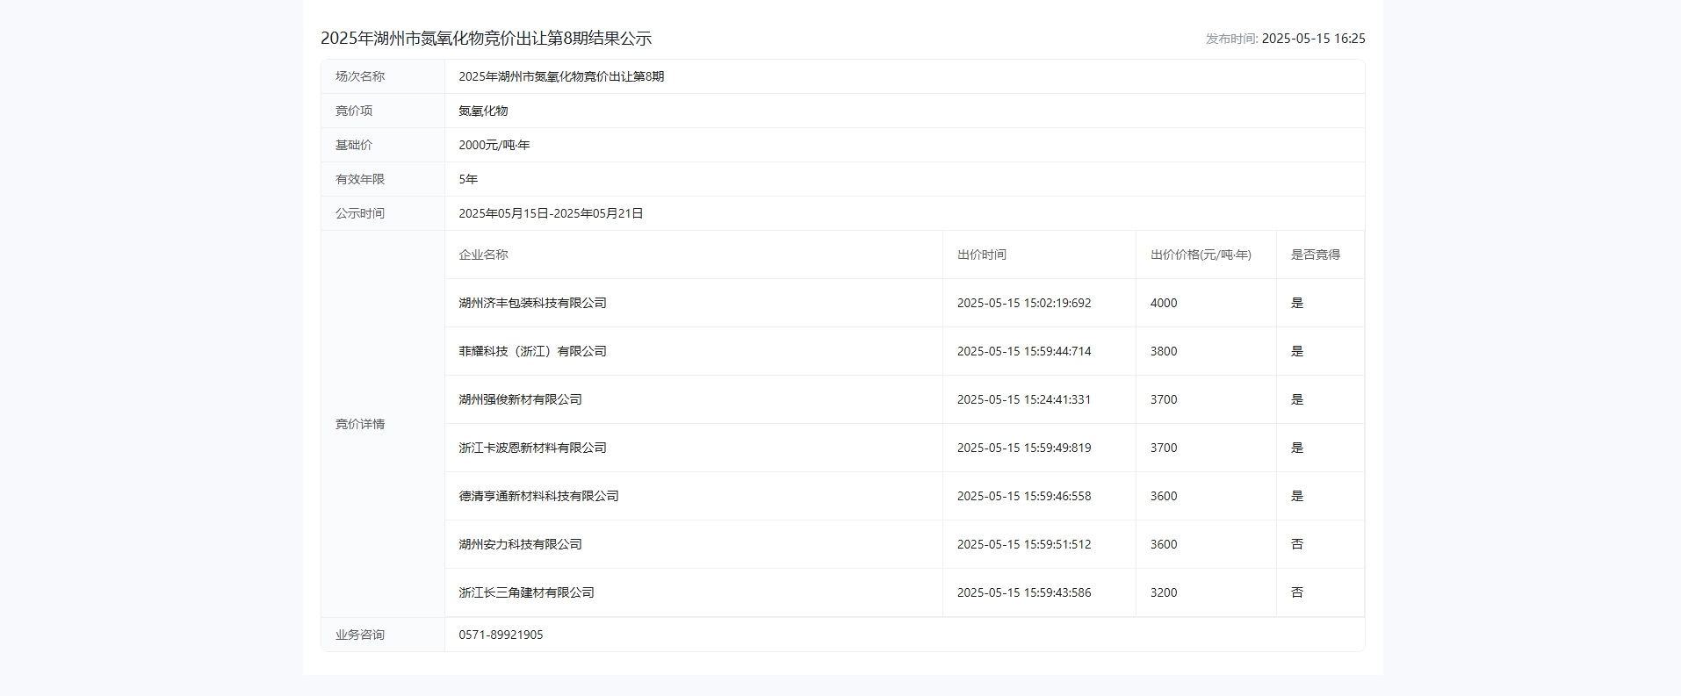
Task: Click the 竞价详情 row label
Action: (x=360, y=424)
